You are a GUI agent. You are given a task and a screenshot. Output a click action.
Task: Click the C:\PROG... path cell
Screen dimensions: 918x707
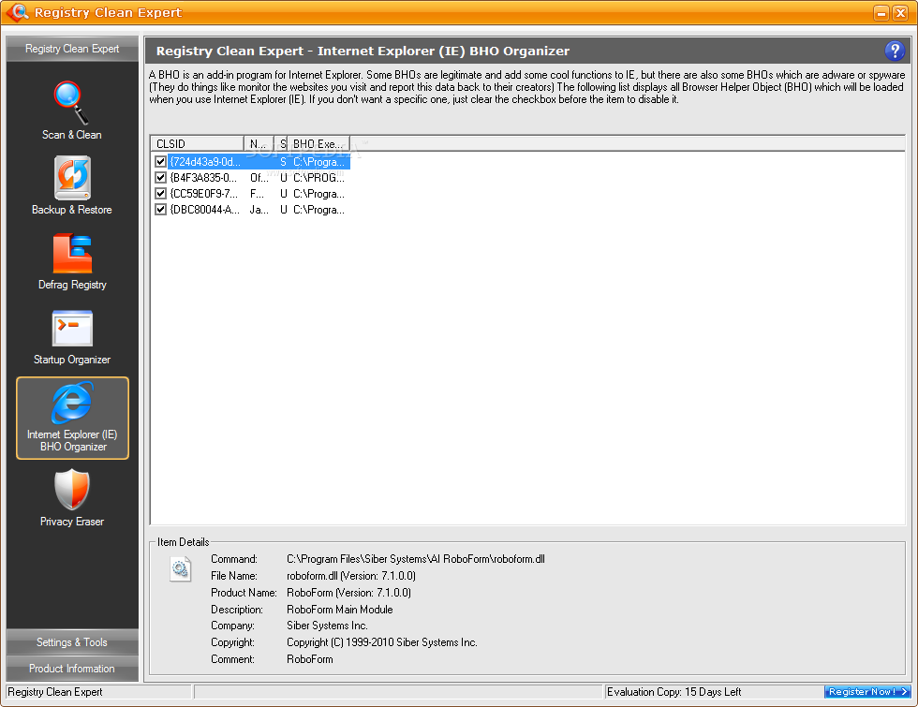[x=319, y=177]
